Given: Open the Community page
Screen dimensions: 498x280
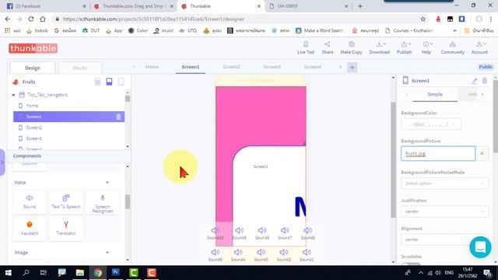Looking at the screenshot, I should [452, 47].
